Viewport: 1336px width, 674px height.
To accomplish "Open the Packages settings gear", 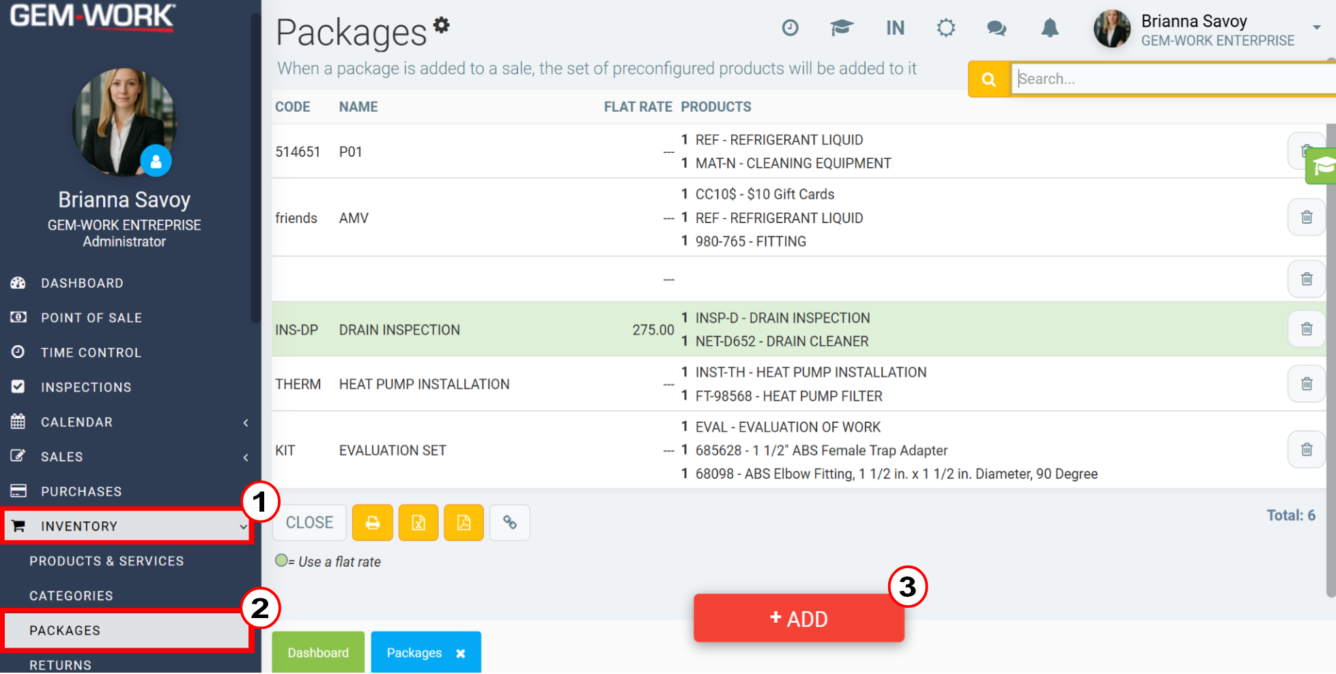I will (x=442, y=25).
